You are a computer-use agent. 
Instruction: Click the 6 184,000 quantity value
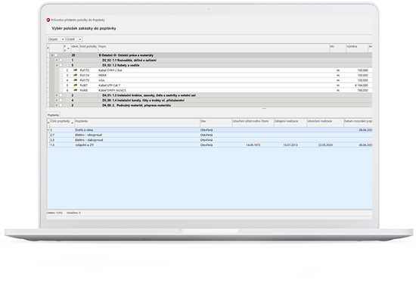click(x=362, y=85)
